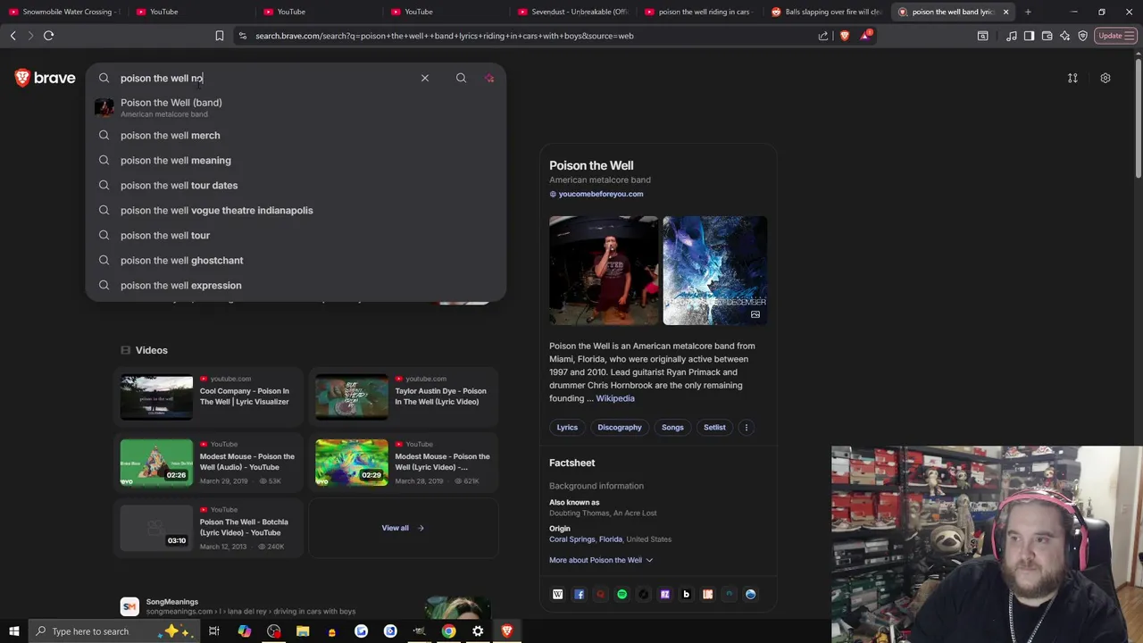Open Poison The Well - Botchla lyric video
Image resolution: width=1143 pixels, height=643 pixels.
click(x=207, y=528)
